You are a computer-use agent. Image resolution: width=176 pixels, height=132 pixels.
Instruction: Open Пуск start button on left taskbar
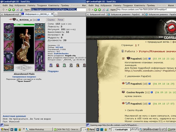click(x=5, y=130)
